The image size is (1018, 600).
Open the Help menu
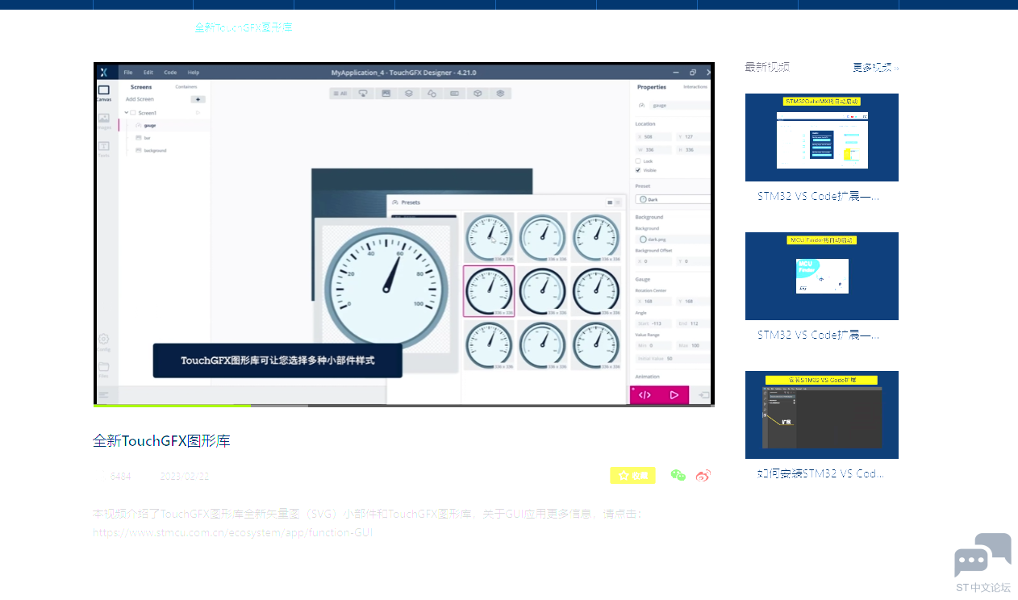[194, 73]
